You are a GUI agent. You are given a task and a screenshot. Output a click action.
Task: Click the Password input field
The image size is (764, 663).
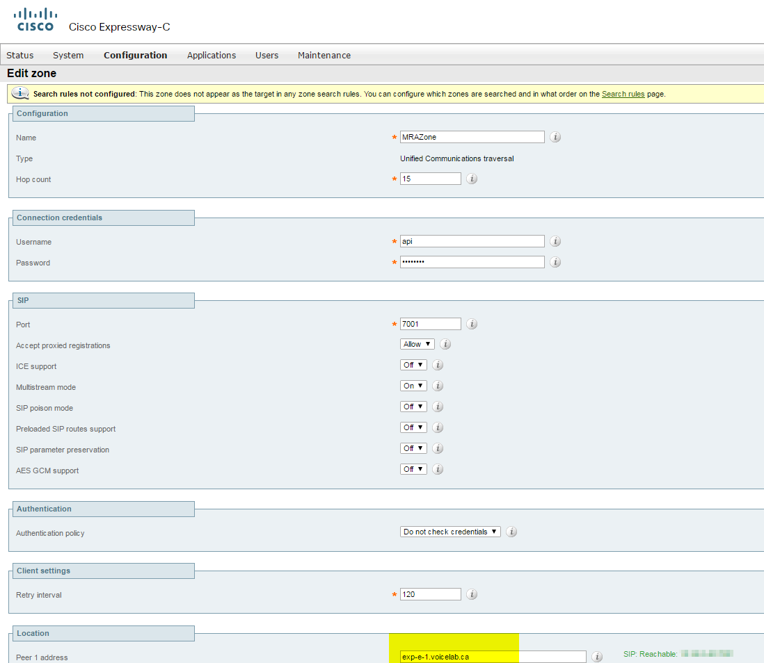tap(472, 263)
